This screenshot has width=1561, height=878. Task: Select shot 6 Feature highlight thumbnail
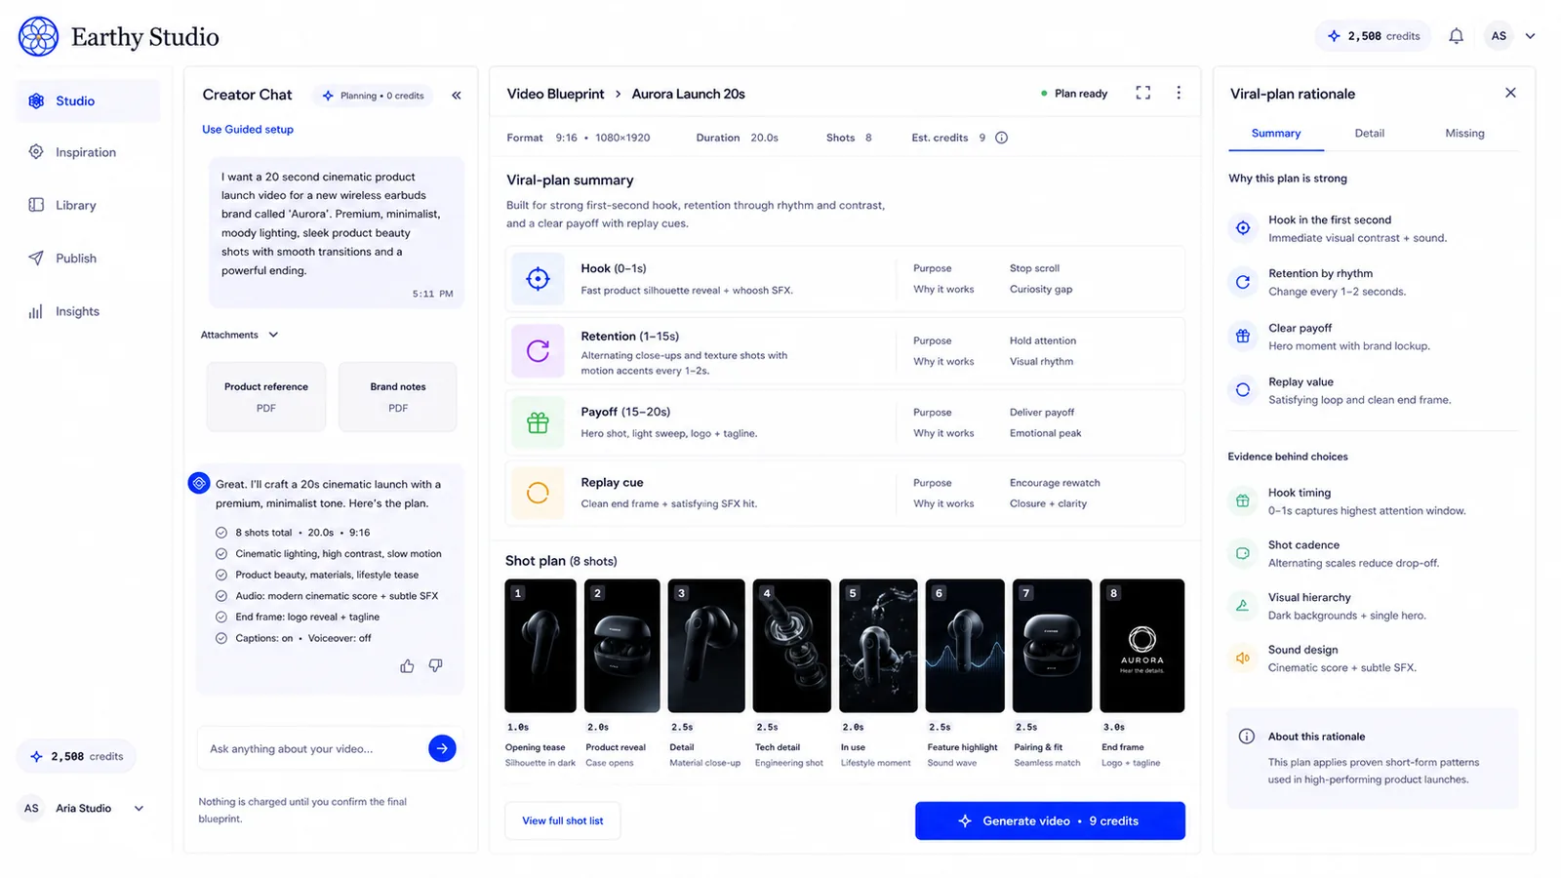tap(965, 646)
